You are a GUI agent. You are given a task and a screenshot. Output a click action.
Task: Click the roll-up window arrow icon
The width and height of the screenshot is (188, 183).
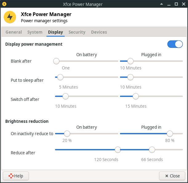tap(162, 4)
